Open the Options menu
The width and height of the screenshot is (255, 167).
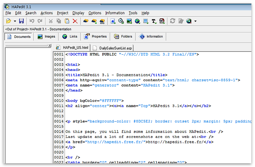pos(95,13)
